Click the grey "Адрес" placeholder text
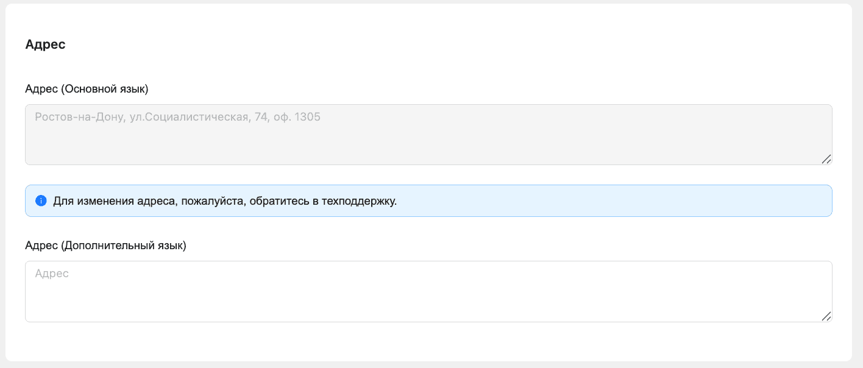This screenshot has height=368, width=863. 52,274
